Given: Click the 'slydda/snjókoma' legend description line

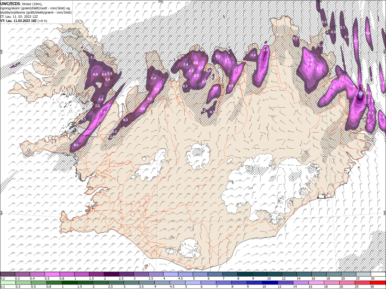Looking at the screenshot, I should coord(36,12).
